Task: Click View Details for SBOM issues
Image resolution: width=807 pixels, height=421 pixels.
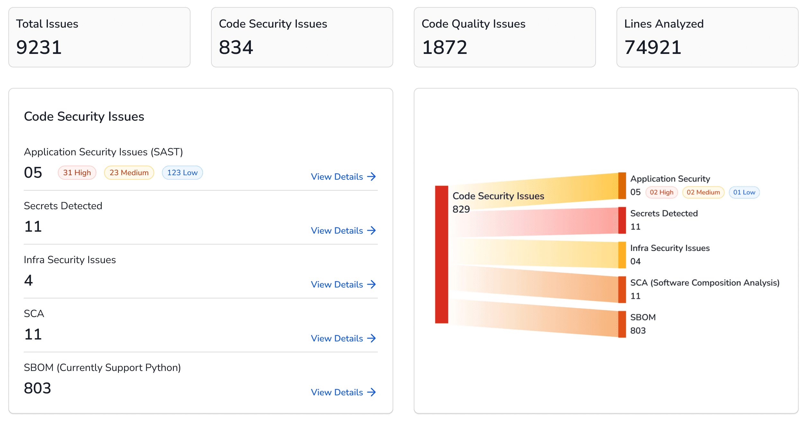Action: (336, 392)
